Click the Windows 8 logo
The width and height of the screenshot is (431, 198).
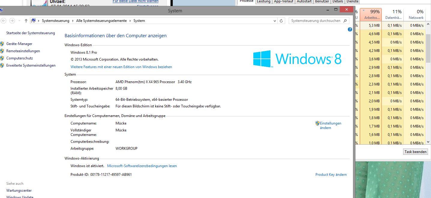pyautogui.click(x=297, y=58)
